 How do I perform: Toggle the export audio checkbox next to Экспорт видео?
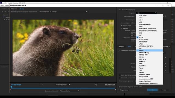click(x=134, y=26)
